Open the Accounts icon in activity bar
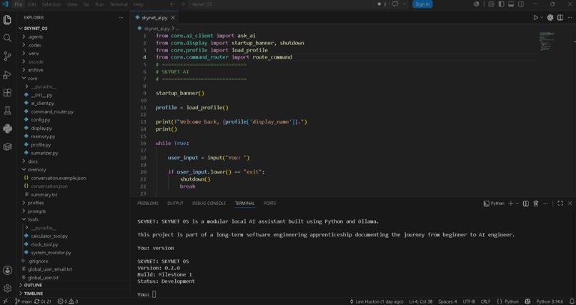Image resolution: width=576 pixels, height=305 pixels. pyautogui.click(x=7, y=271)
